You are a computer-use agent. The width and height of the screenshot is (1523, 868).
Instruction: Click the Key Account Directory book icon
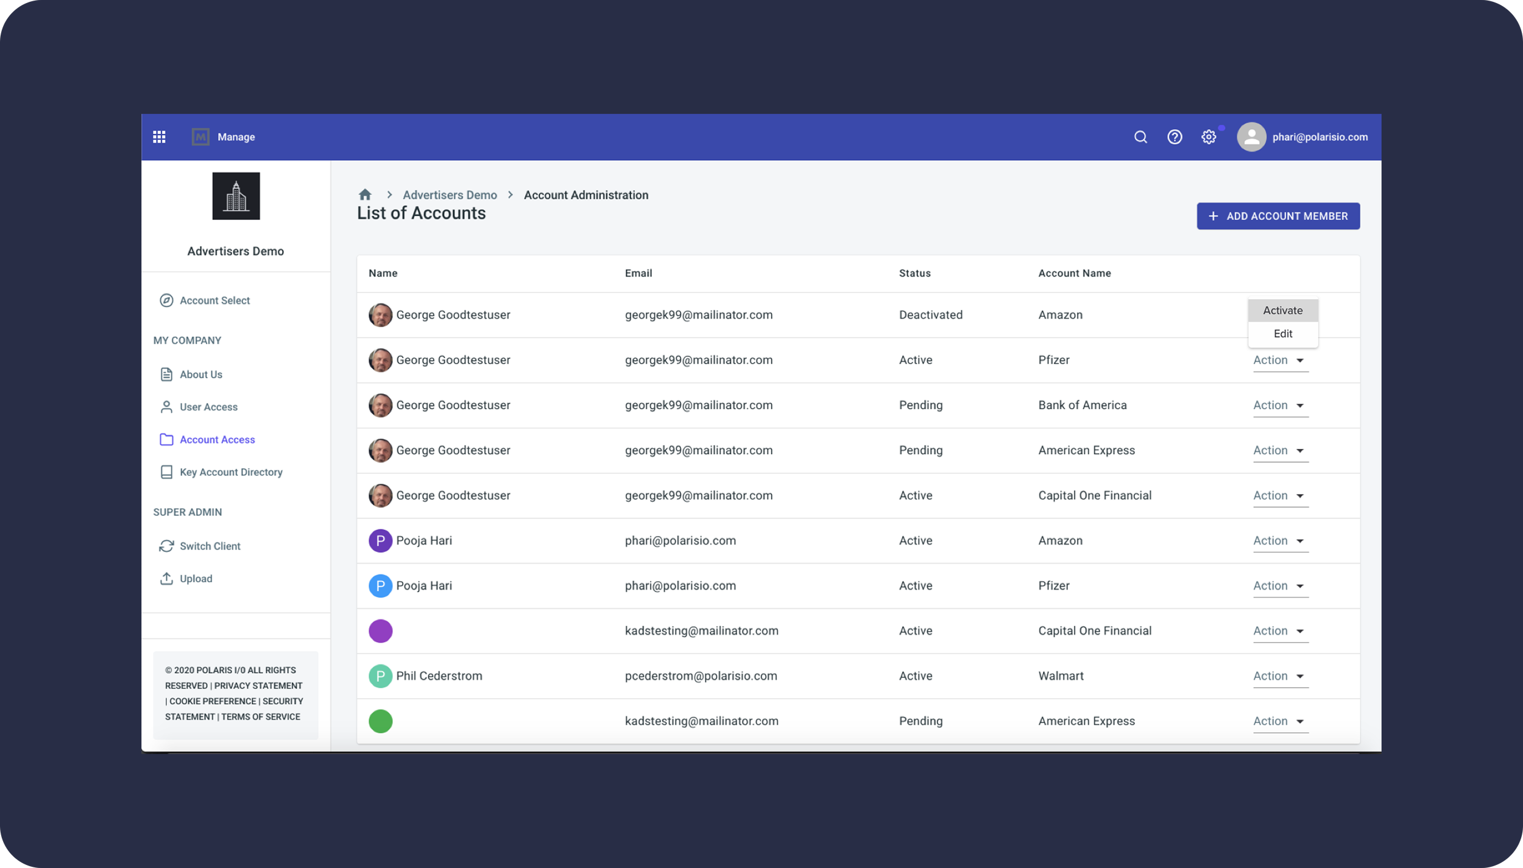tap(166, 472)
